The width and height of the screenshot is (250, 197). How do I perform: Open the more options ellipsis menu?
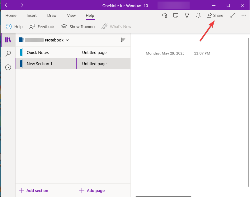244,15
